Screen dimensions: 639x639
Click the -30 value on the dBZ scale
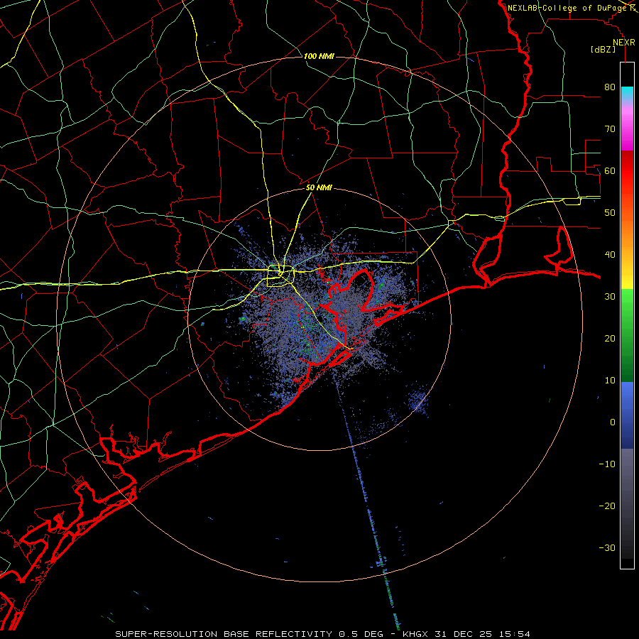(607, 547)
